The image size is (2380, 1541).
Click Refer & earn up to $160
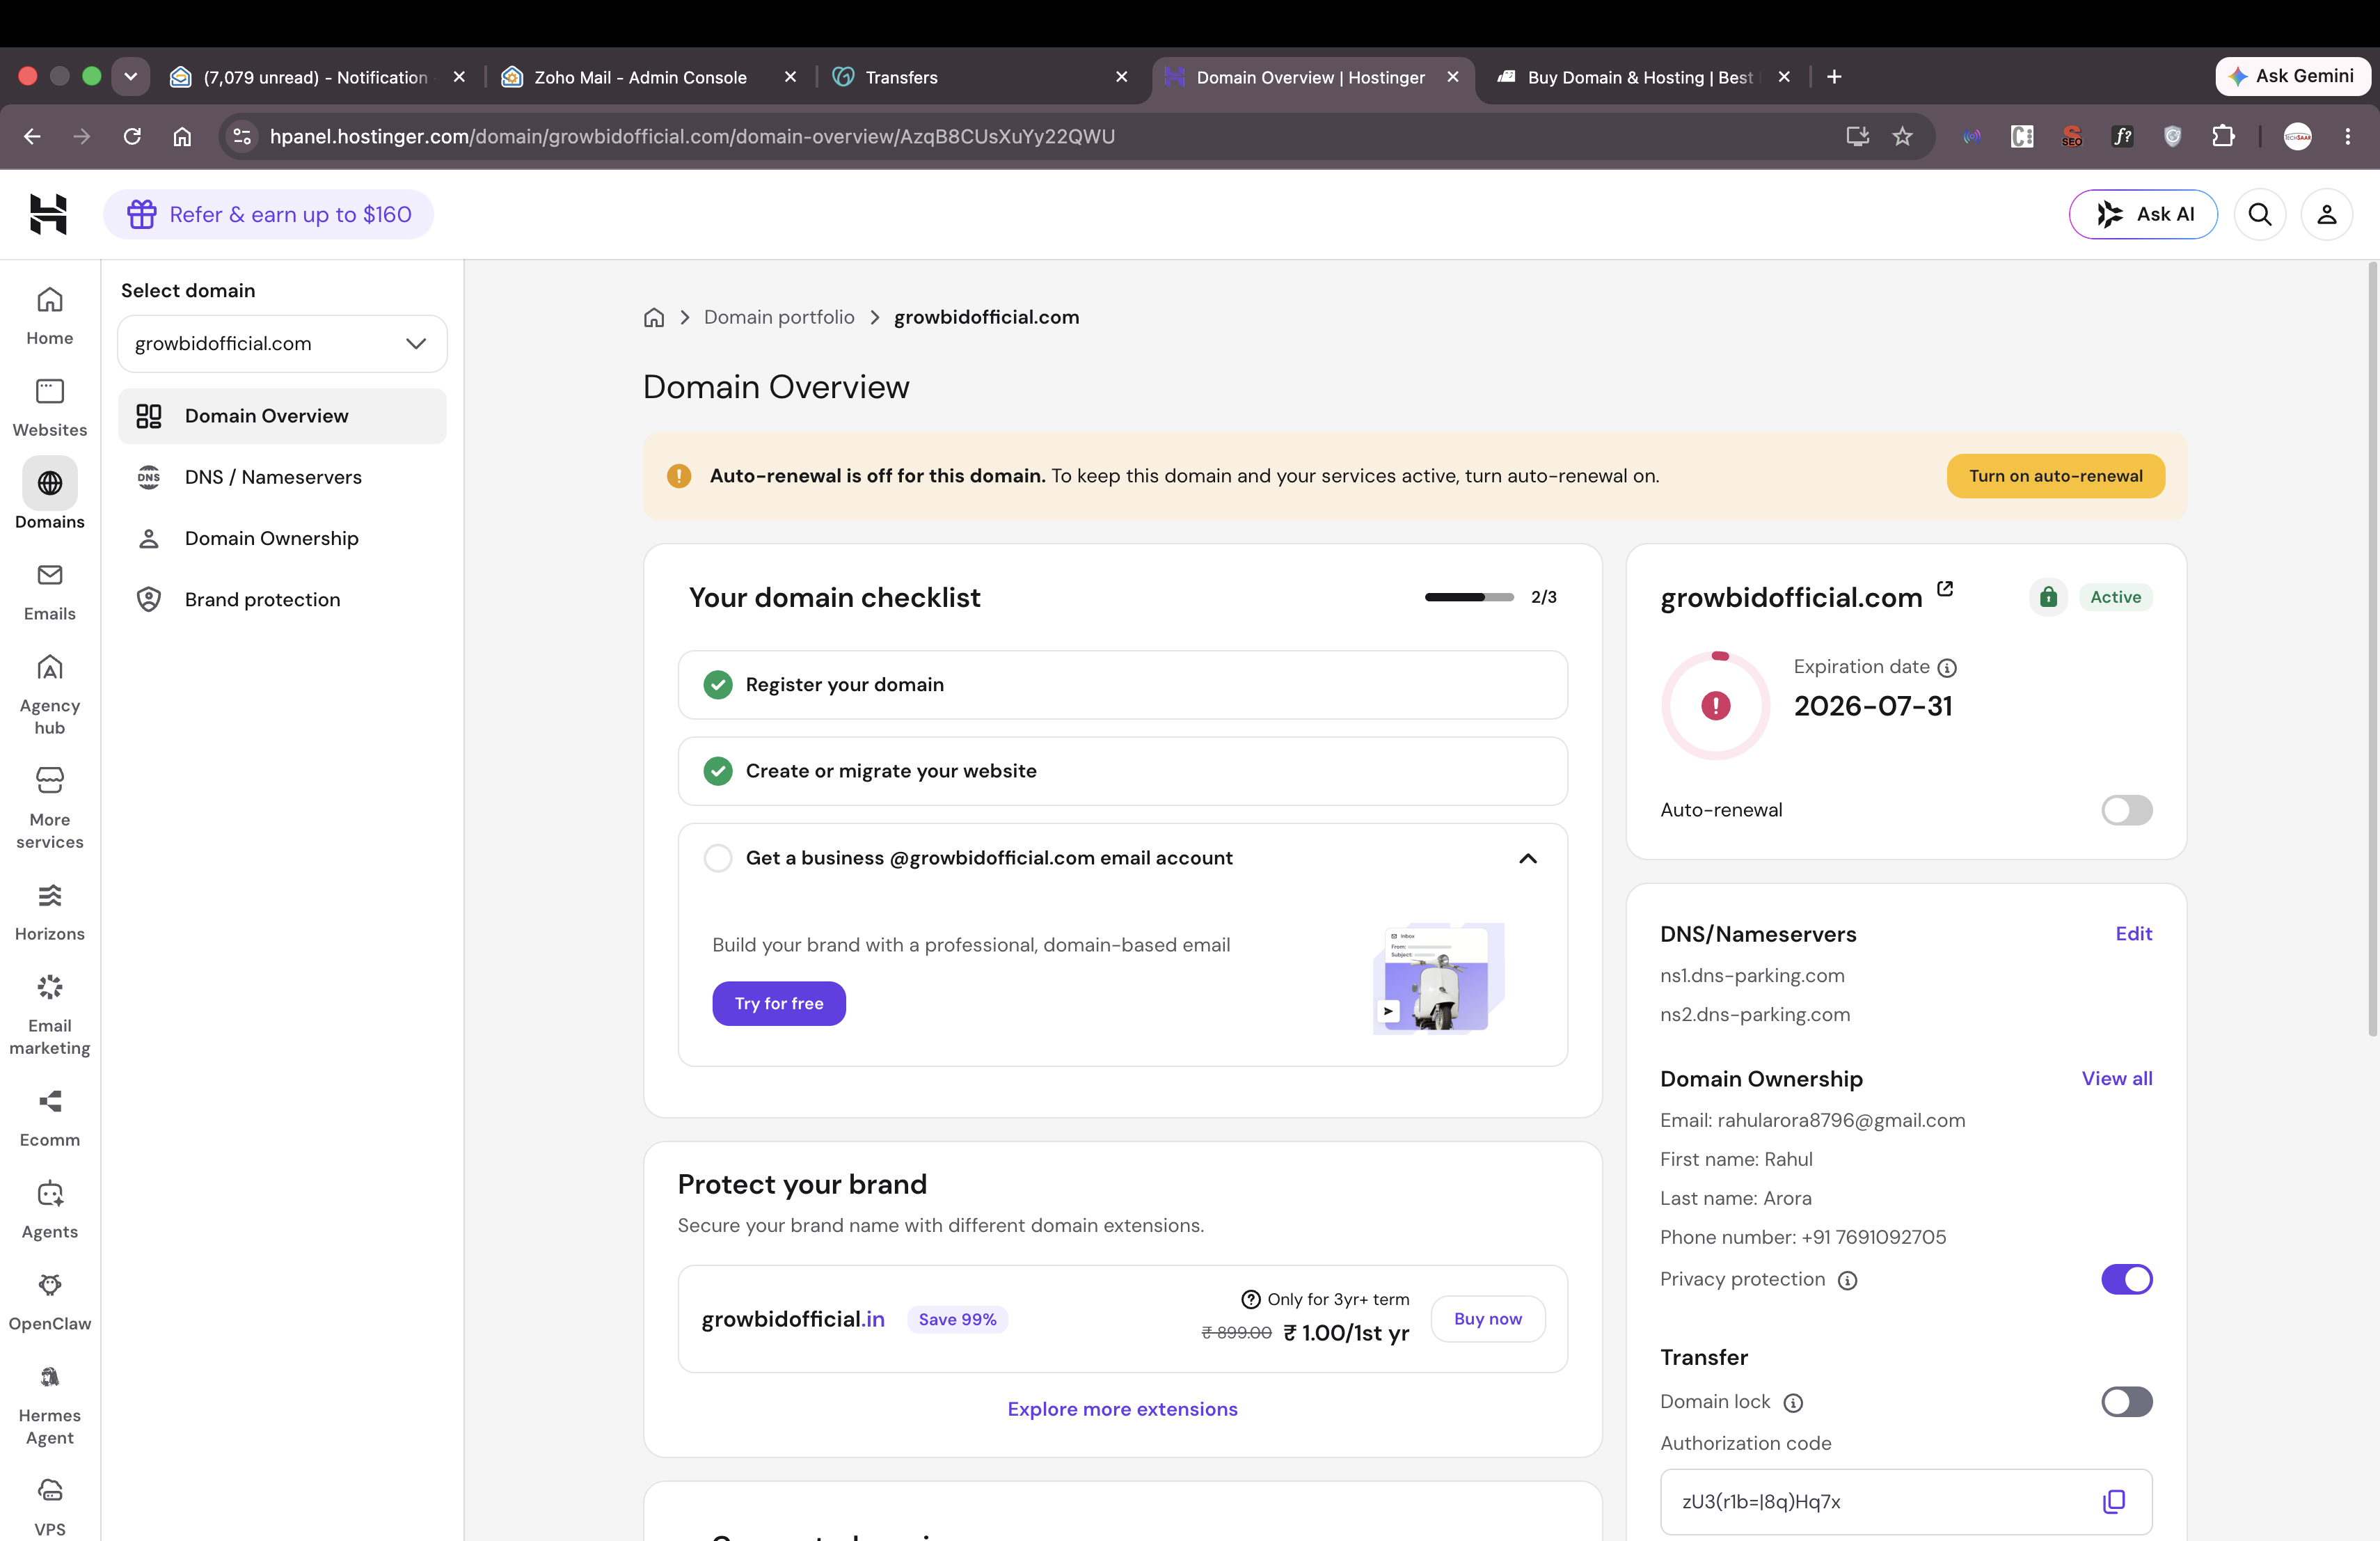coord(269,214)
